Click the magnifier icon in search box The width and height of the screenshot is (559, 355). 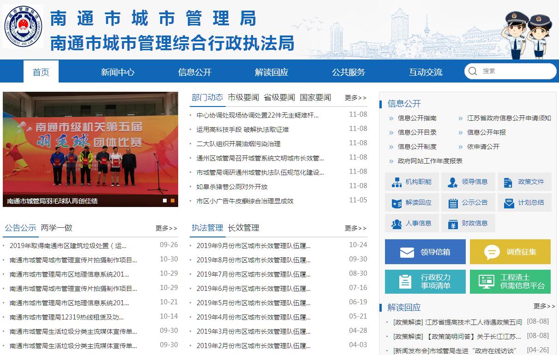tap(473, 71)
